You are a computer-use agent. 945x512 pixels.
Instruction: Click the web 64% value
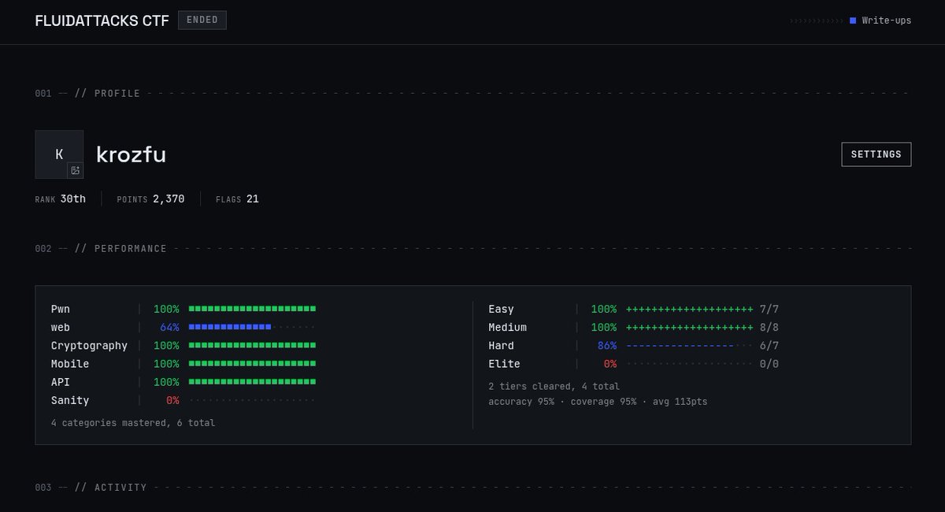[169, 327]
